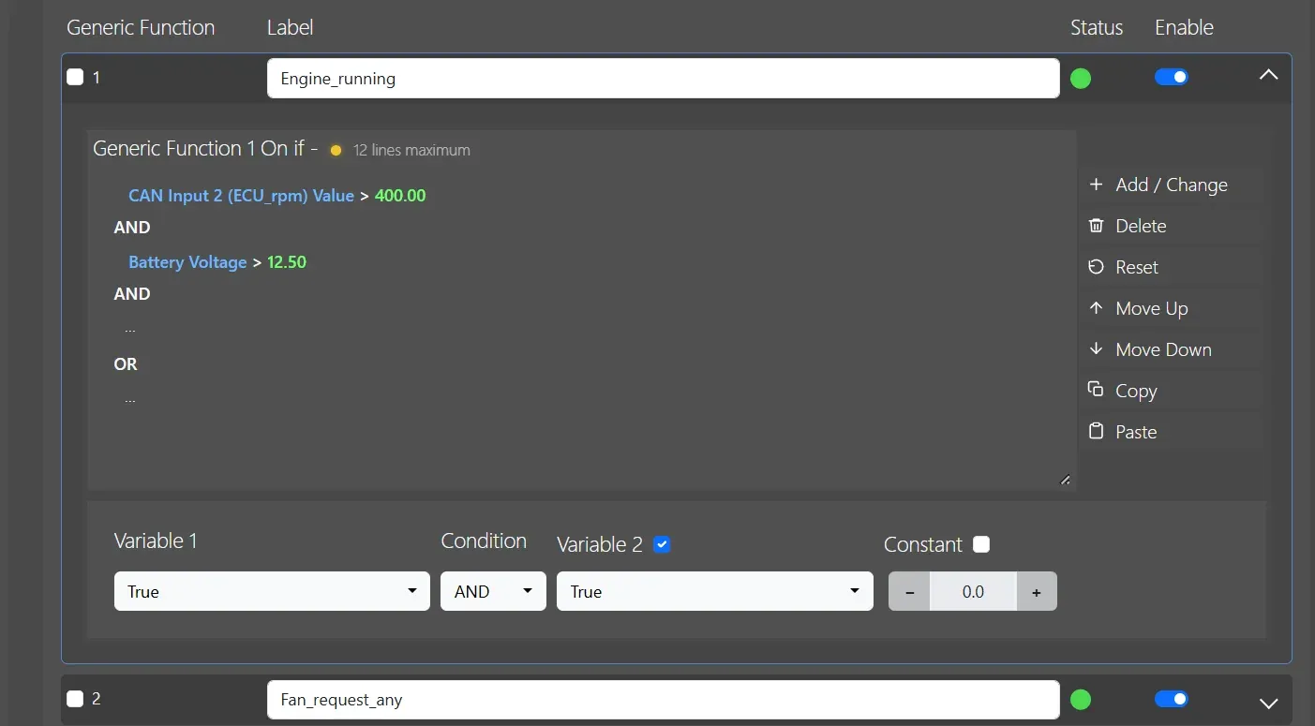The height and width of the screenshot is (726, 1315).
Task: Click the Move Up label
Action: pos(1152,308)
